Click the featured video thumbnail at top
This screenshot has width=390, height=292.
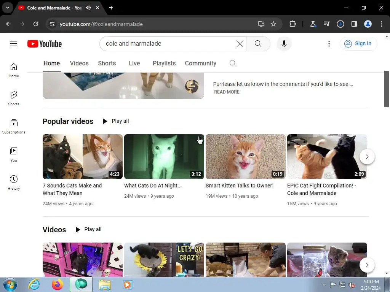tap(123, 86)
